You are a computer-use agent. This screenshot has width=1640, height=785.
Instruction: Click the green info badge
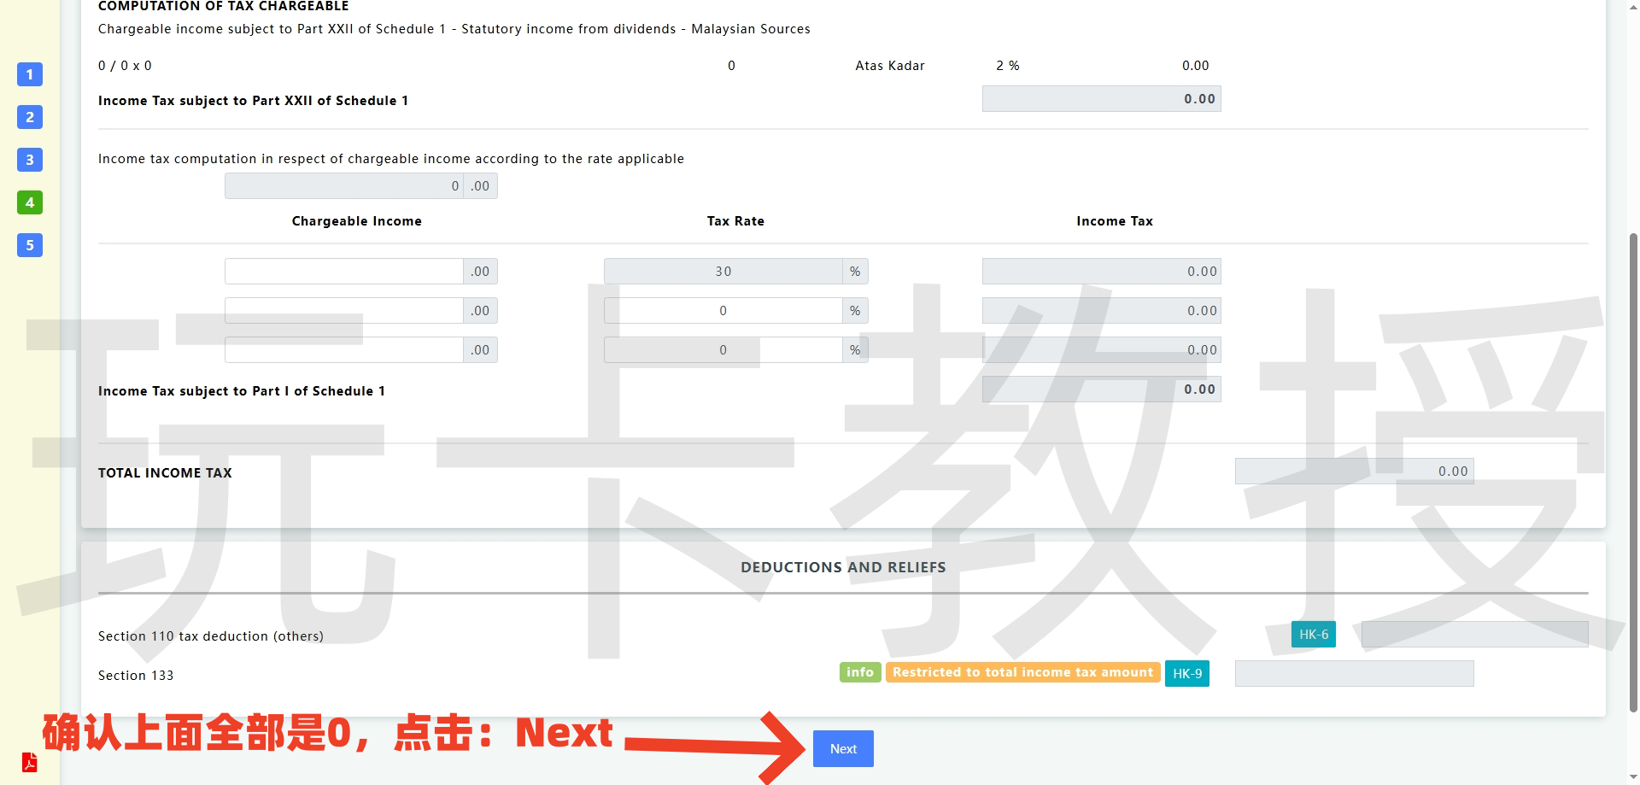tap(860, 672)
